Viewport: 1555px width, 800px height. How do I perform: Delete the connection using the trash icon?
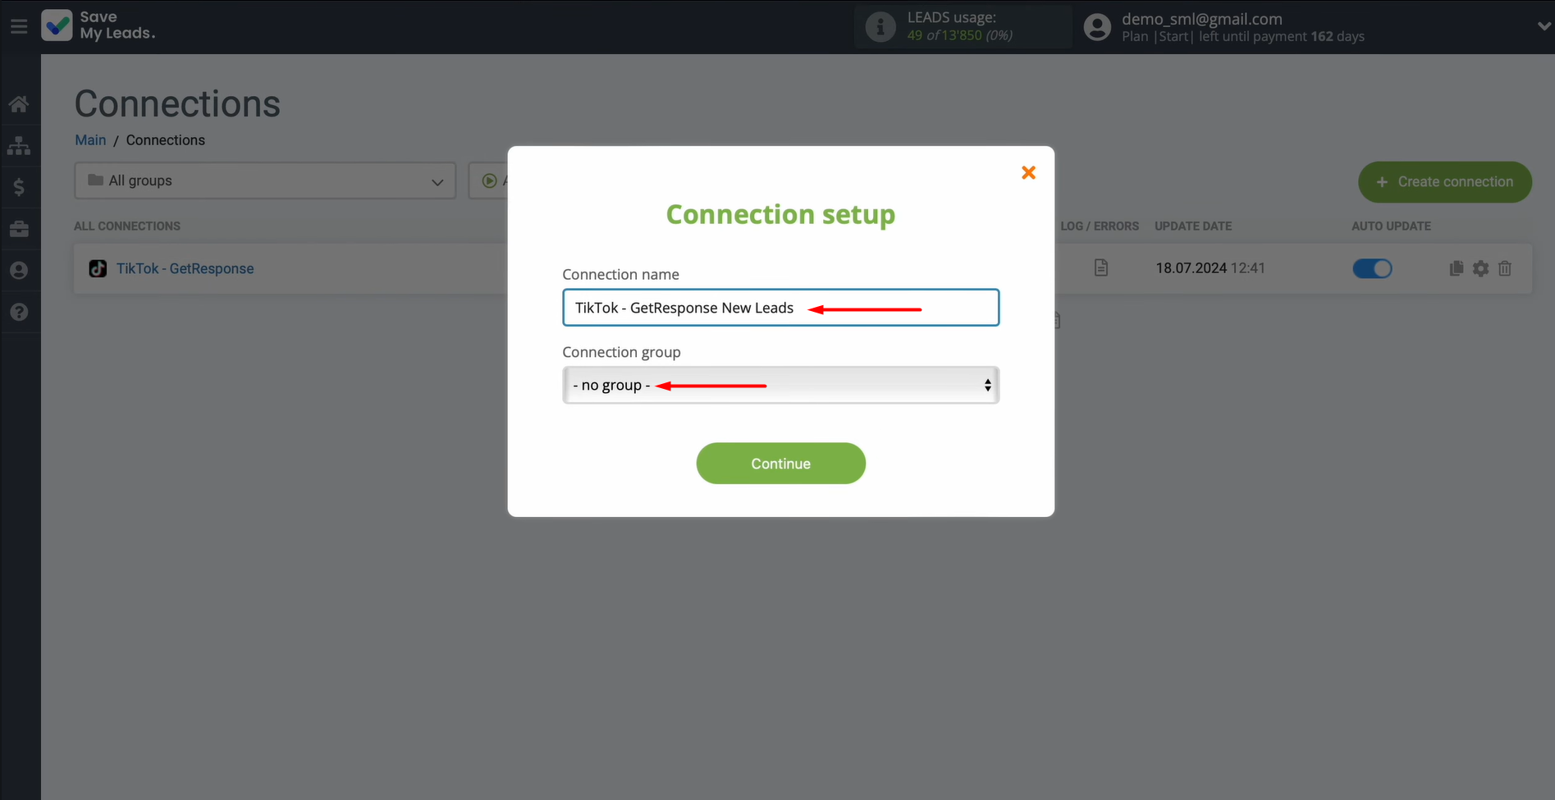(1505, 268)
